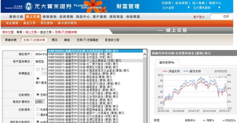Click 首頁 in the breadcrumb

19,32
